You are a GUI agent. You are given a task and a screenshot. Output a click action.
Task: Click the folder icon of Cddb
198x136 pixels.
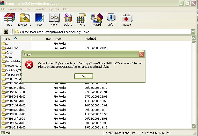click(4, 52)
